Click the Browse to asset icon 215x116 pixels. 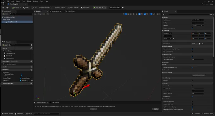click(x=8, y=8)
